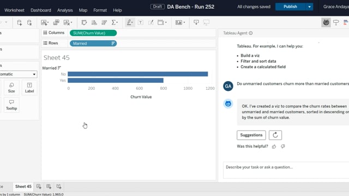Sort ascending using toolbar icon

tap(94, 22)
